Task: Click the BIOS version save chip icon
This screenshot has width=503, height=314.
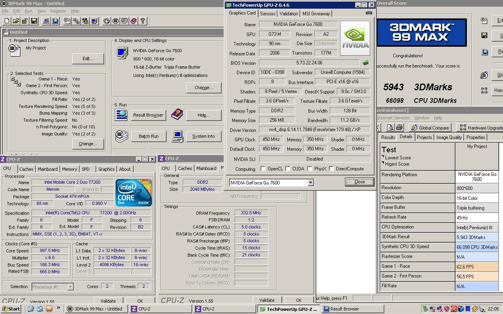Action: 366,63
